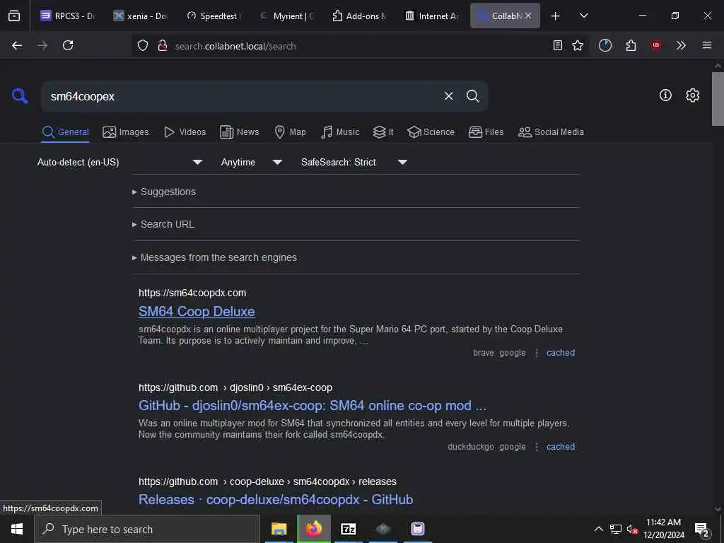Switch to Myrient tab

(x=286, y=16)
